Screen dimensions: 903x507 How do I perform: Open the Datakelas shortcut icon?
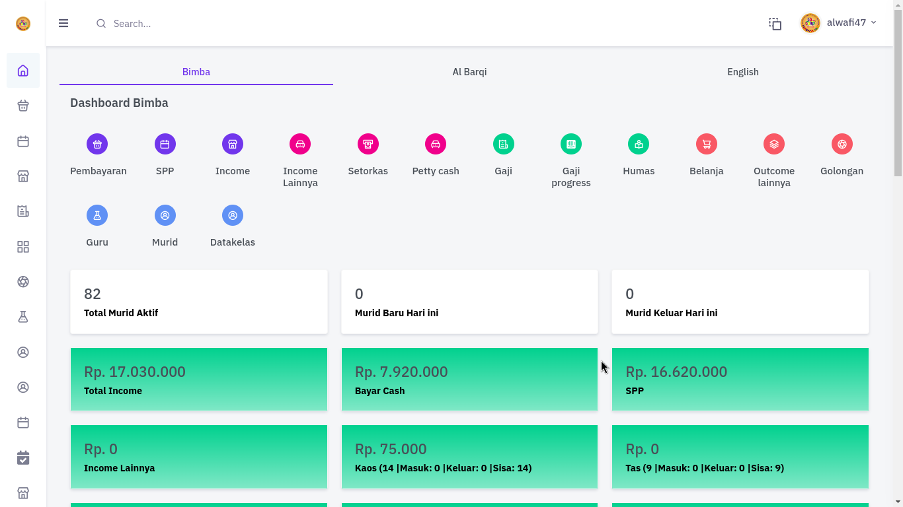[x=232, y=215]
